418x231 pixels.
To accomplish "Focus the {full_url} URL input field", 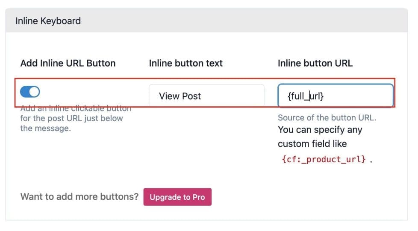I will [x=335, y=96].
